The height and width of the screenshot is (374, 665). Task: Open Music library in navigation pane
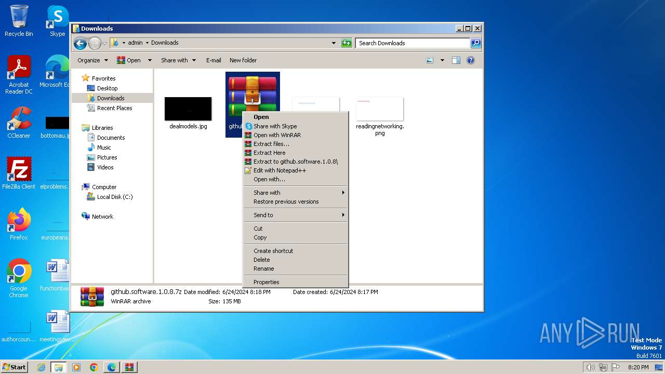104,148
